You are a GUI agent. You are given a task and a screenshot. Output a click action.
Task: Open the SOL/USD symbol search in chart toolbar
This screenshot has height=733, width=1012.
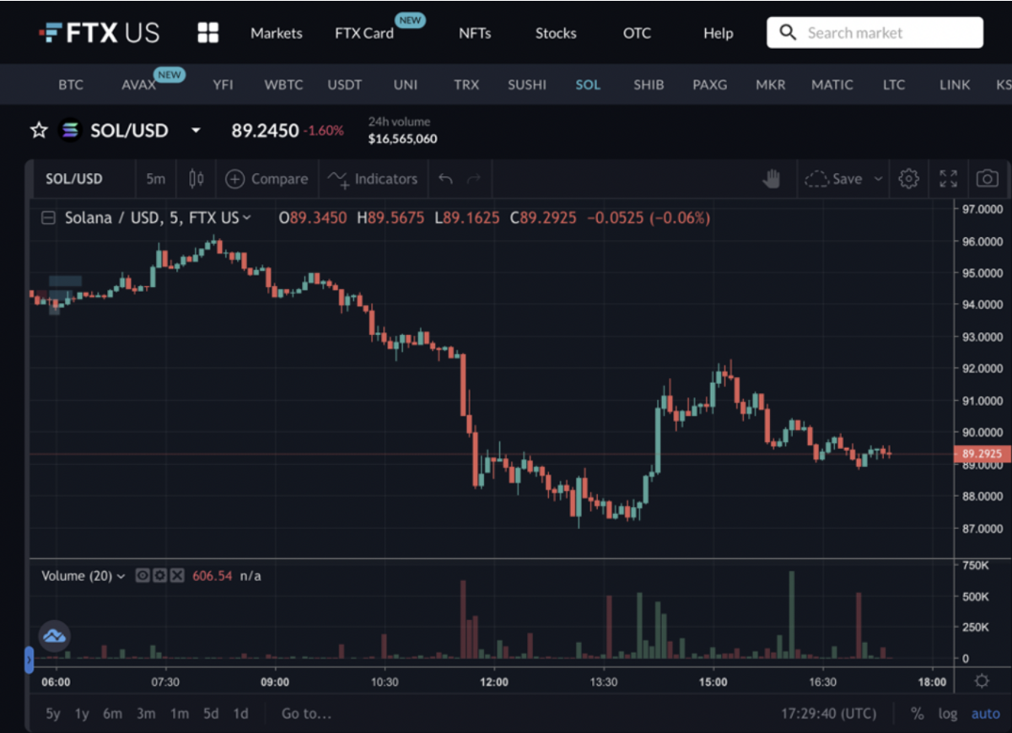pos(74,179)
